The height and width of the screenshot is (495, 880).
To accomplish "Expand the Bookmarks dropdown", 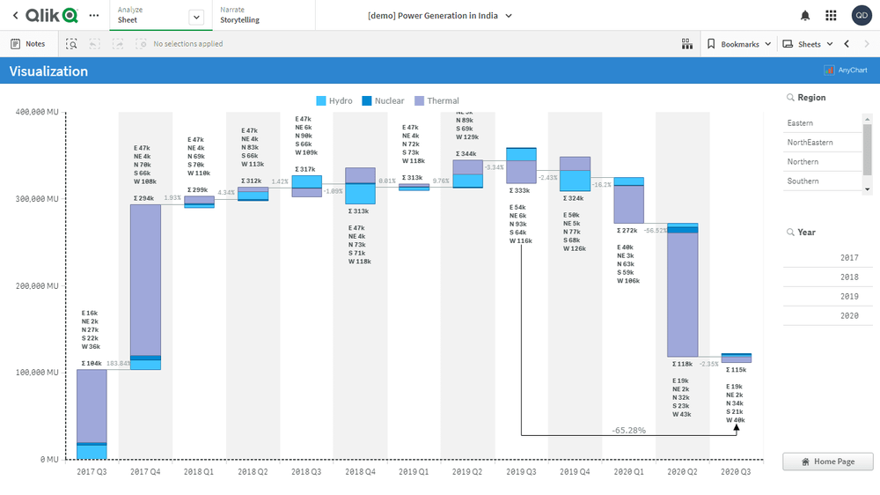I will (739, 44).
